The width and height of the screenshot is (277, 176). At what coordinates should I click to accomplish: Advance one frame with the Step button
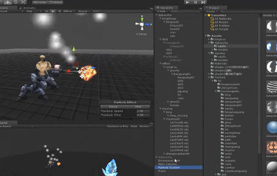pyautogui.click(x=203, y=2)
